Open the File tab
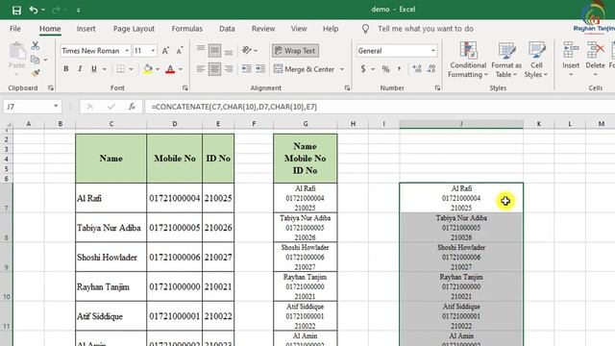Image resolution: width=615 pixels, height=346 pixels. [15, 29]
